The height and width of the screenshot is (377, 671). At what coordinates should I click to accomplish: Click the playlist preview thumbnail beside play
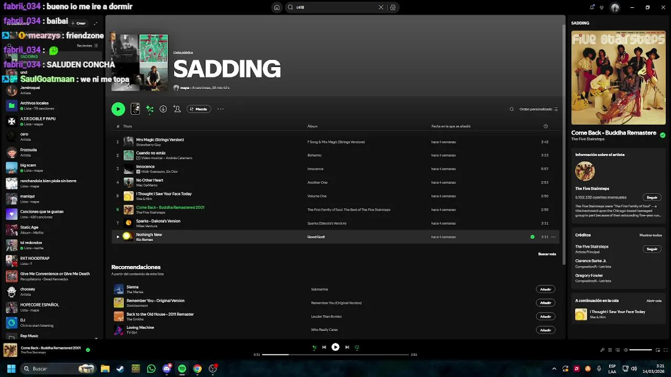pyautogui.click(x=135, y=109)
